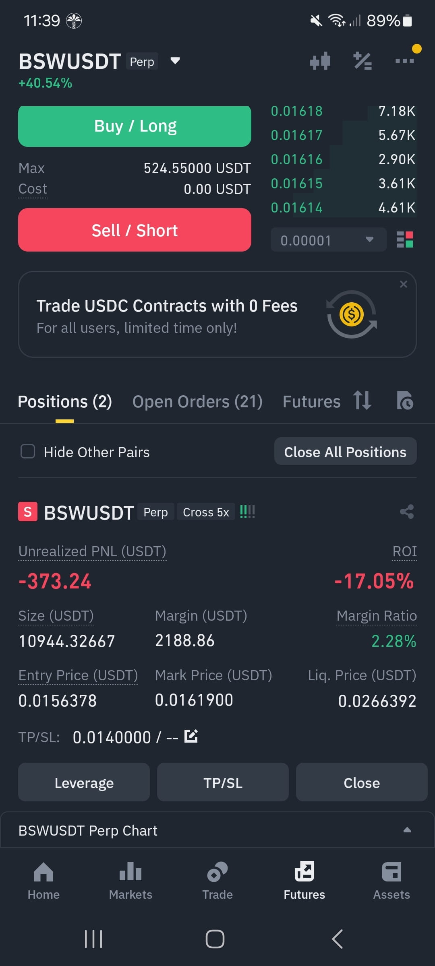Share the BSWUSDT position
The image size is (435, 966).
click(407, 512)
